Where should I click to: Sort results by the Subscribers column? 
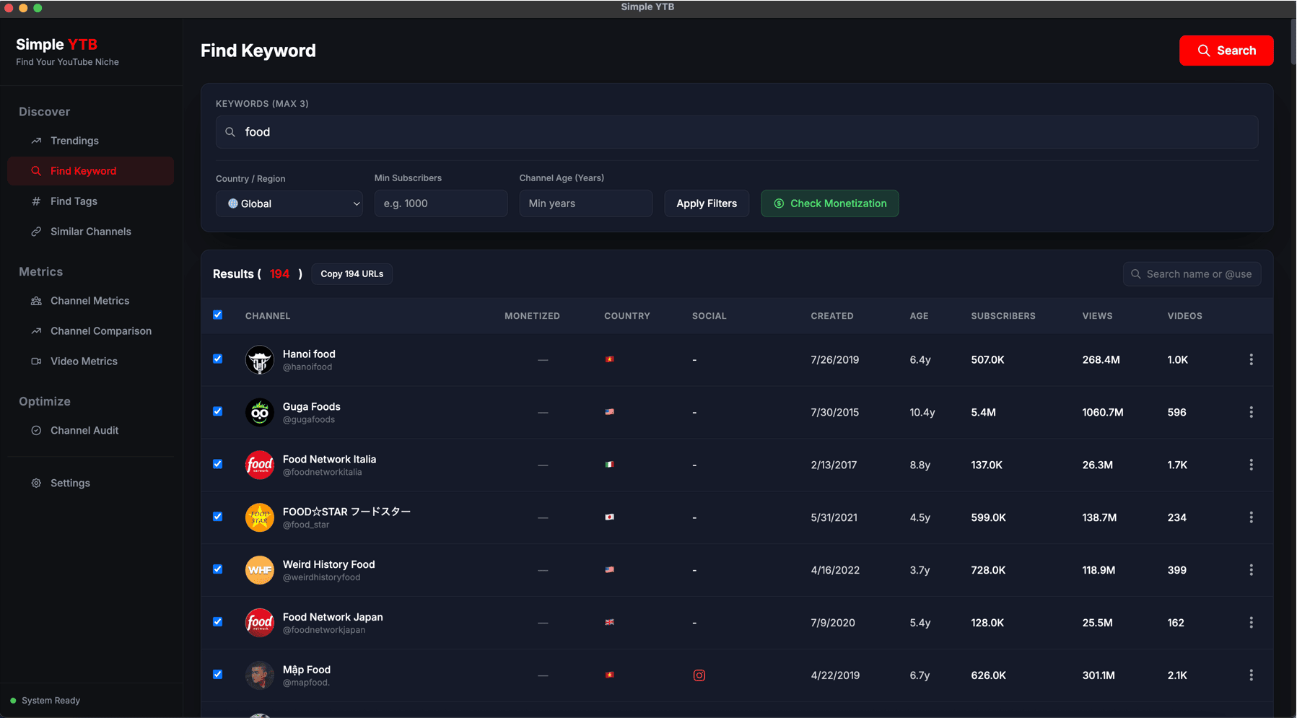click(1003, 316)
